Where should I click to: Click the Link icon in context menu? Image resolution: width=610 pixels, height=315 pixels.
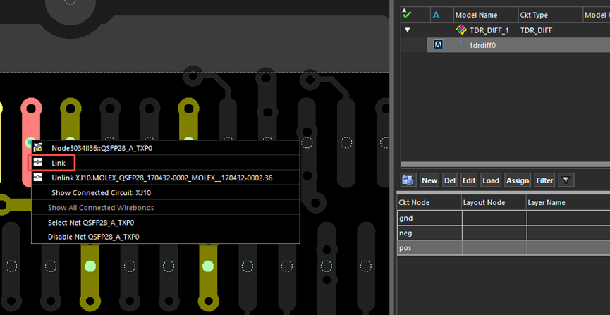[x=38, y=163]
